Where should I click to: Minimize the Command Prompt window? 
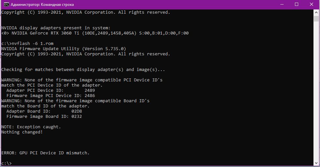282,5
